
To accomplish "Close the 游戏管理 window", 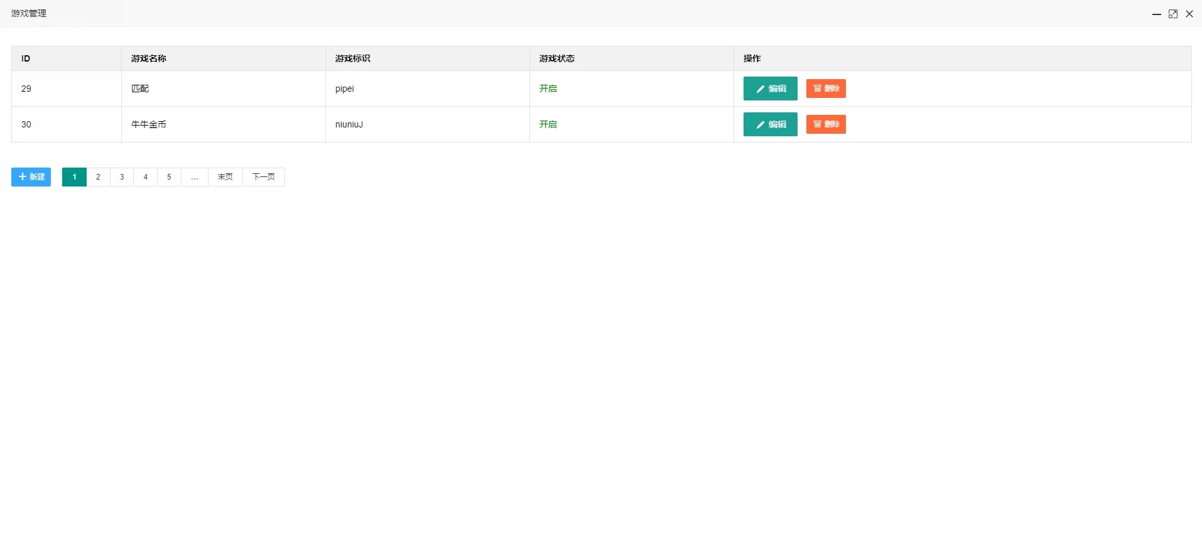I will tap(1189, 14).
